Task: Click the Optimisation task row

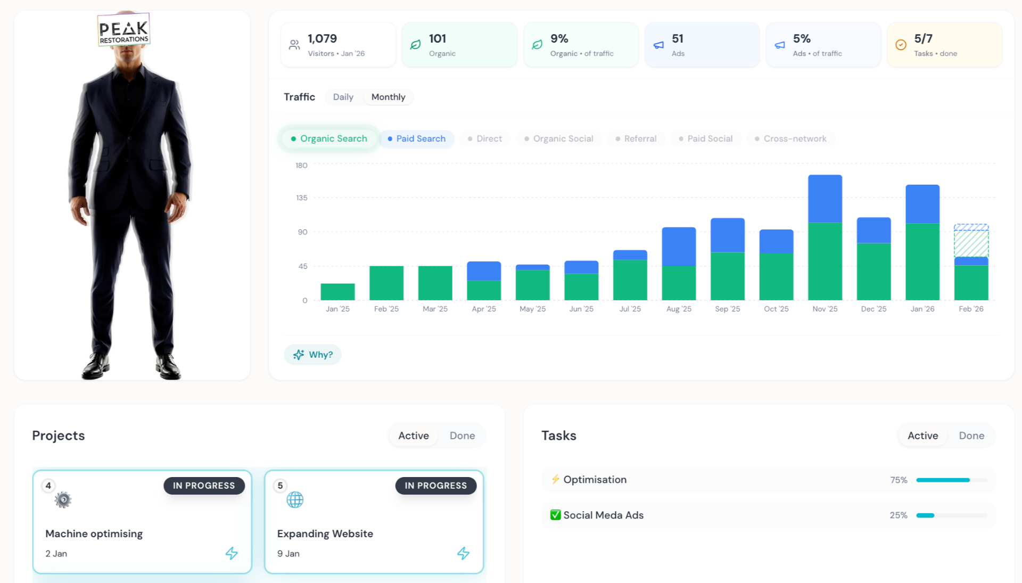Action: 769,480
